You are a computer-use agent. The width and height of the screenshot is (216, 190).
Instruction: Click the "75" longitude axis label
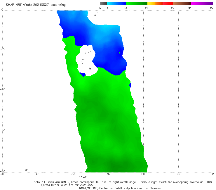[108, 174]
